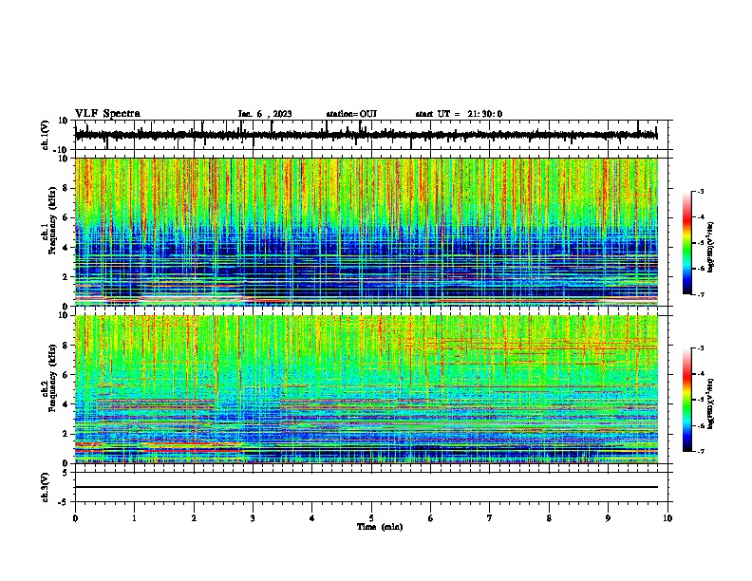752x581 pixels.
Task: Click the log(PSD) label beside ch.2 colorbar
Action: click(711, 404)
